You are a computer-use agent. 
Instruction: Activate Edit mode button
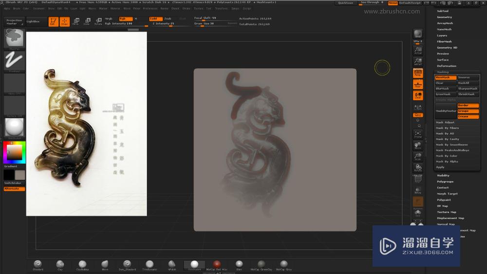(x=53, y=21)
